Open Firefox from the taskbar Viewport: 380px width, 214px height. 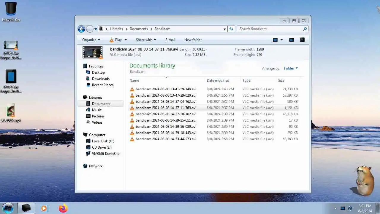tap(63, 208)
